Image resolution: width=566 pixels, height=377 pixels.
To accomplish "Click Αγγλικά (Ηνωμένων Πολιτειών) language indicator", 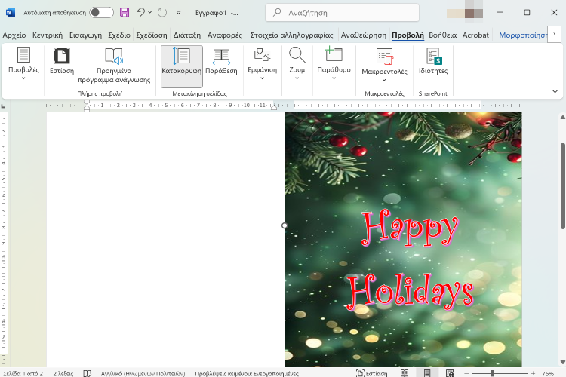I will (143, 373).
